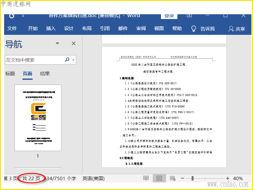This screenshot has height=190, width=253.
Task: Click the 共享 share button
Action: (237, 29)
